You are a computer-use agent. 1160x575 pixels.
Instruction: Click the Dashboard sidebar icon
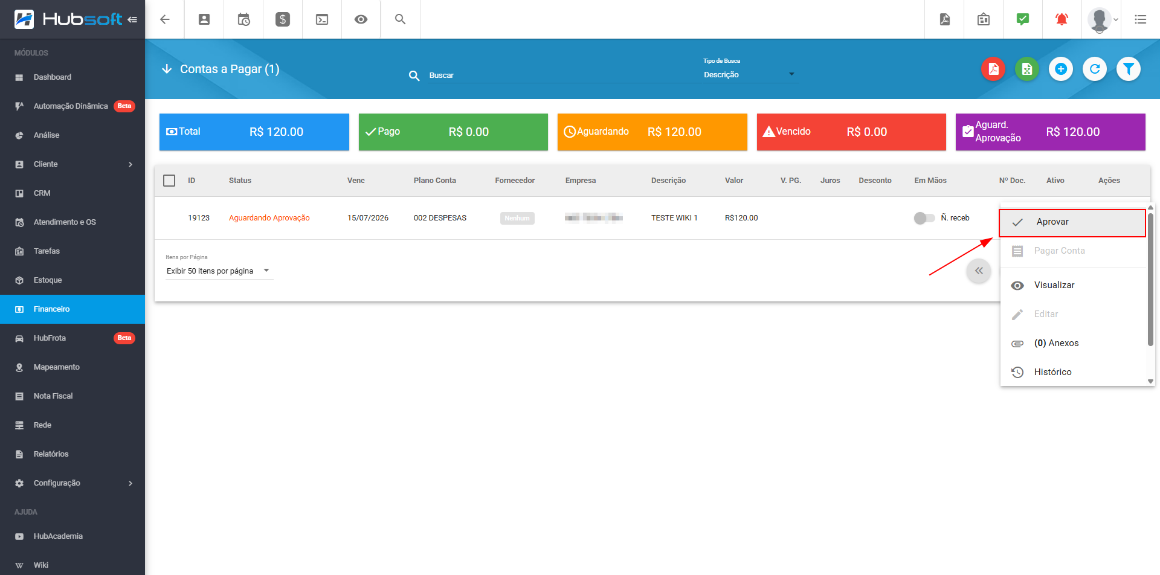tap(19, 77)
